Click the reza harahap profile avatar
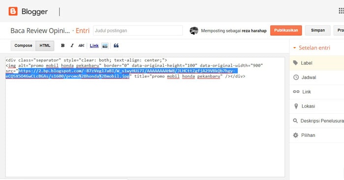 tap(194, 31)
